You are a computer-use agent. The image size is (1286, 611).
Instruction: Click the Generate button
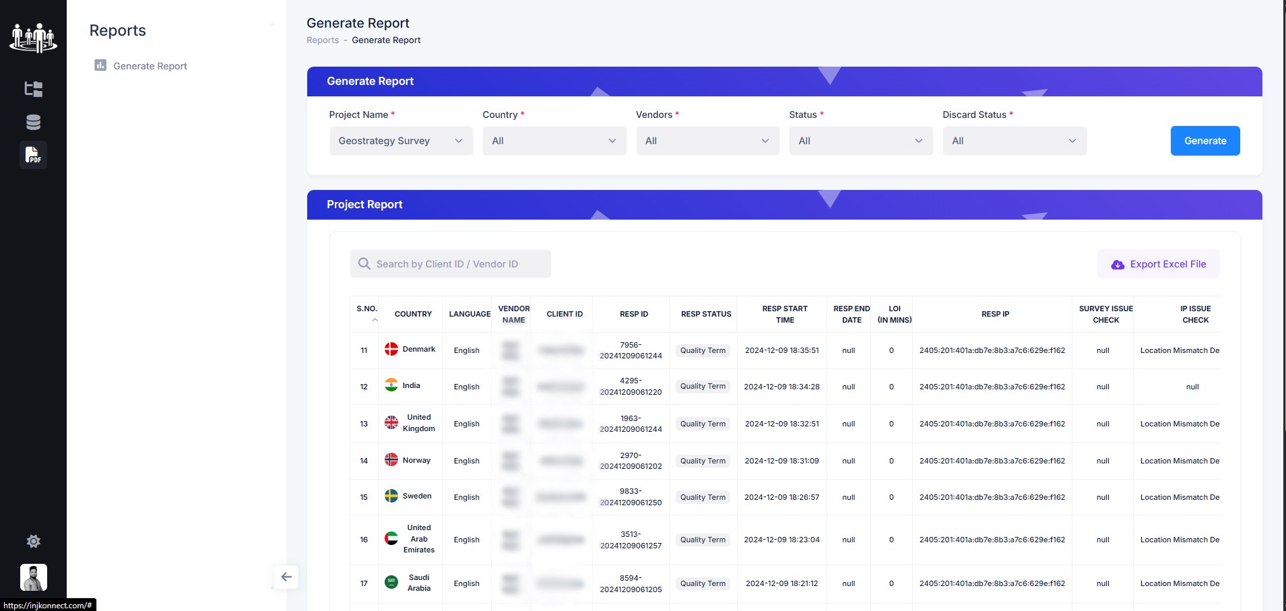pyautogui.click(x=1204, y=141)
